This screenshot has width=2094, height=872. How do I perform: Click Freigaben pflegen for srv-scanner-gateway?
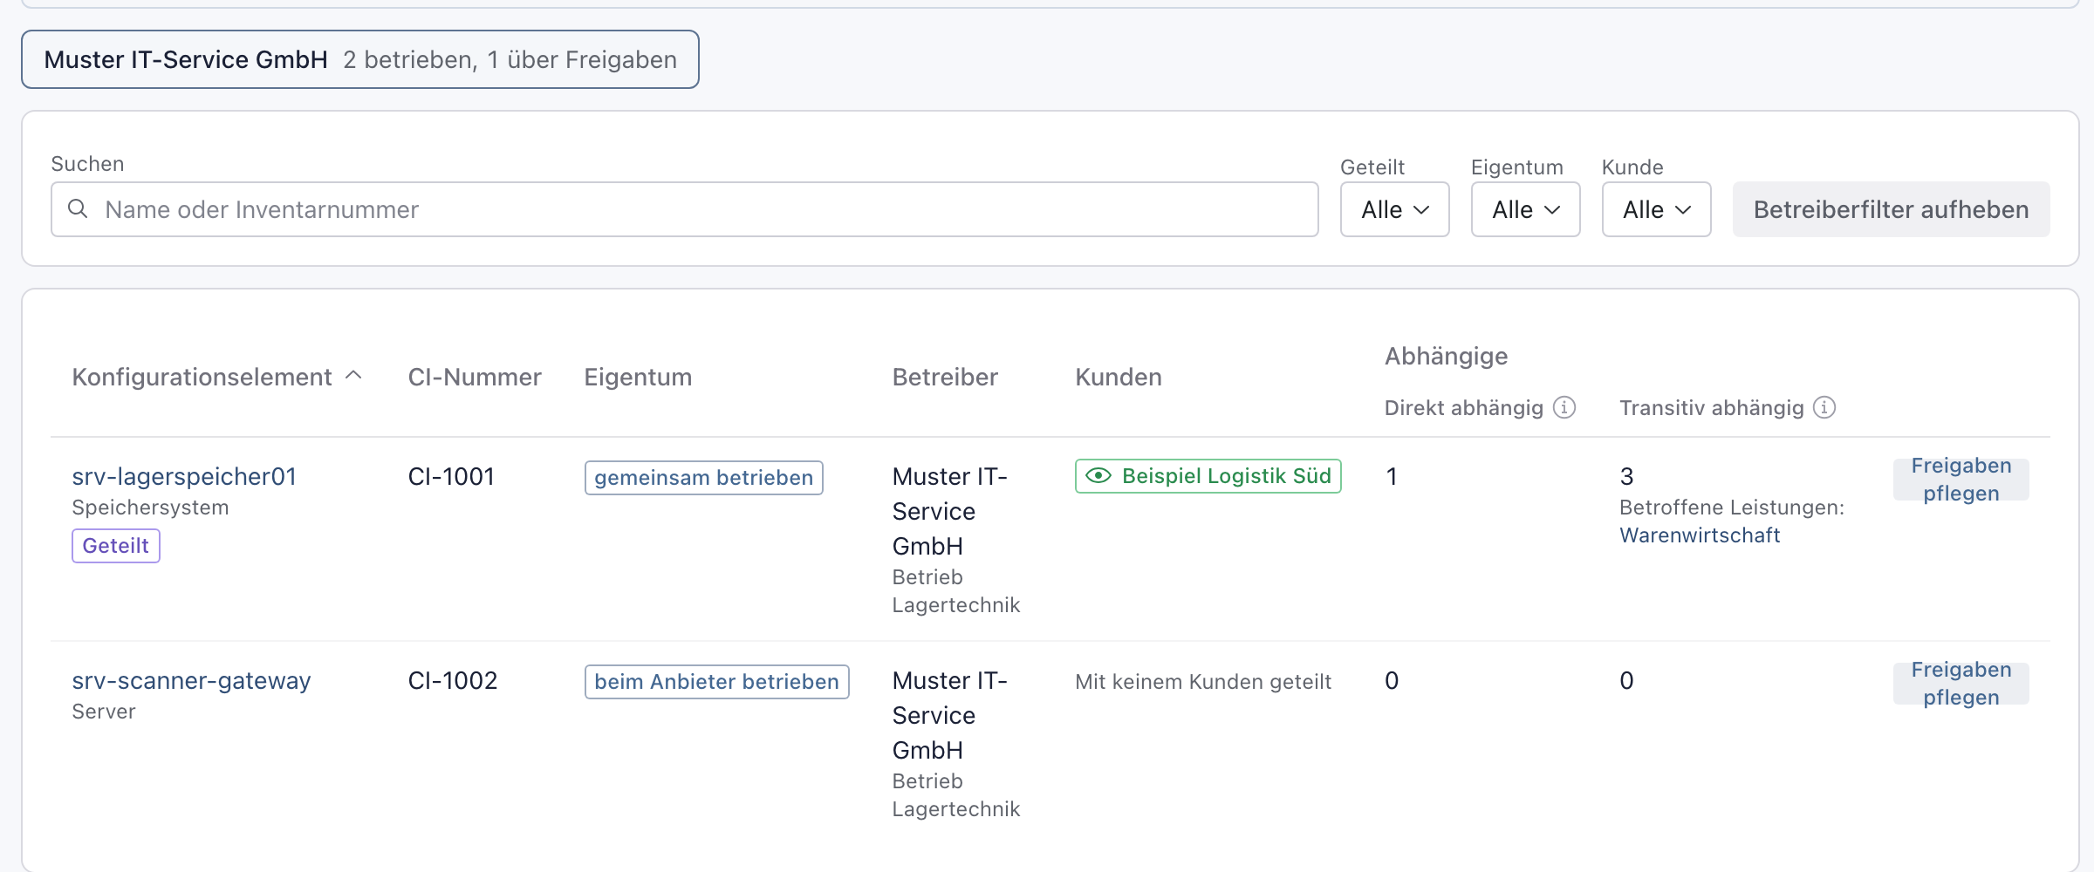click(1961, 684)
